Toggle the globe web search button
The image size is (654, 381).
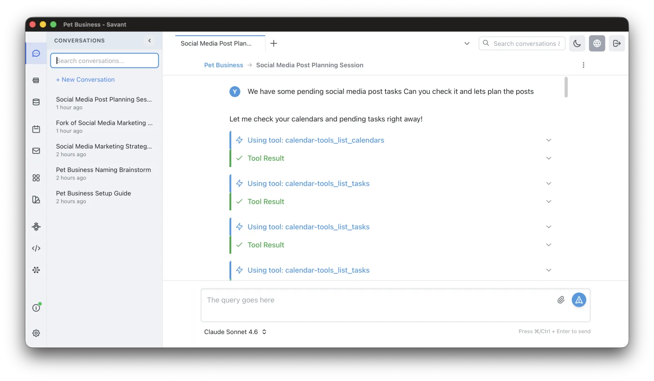tap(597, 43)
